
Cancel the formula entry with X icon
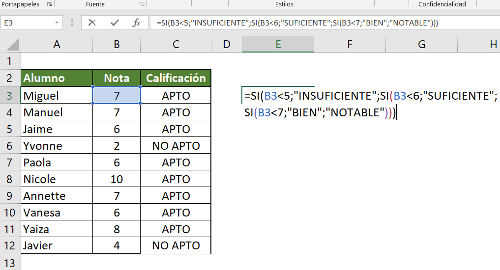[92, 23]
